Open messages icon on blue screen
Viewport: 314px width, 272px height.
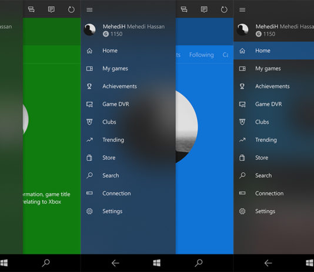tap(204, 9)
